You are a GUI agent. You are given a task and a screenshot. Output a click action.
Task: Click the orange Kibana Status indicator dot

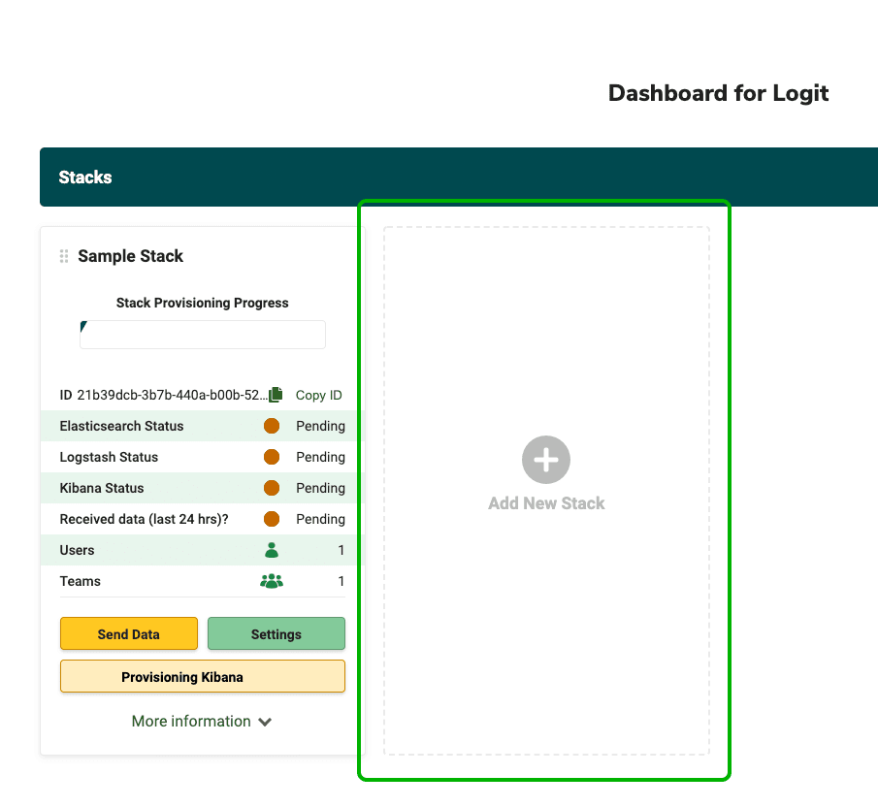click(x=272, y=488)
